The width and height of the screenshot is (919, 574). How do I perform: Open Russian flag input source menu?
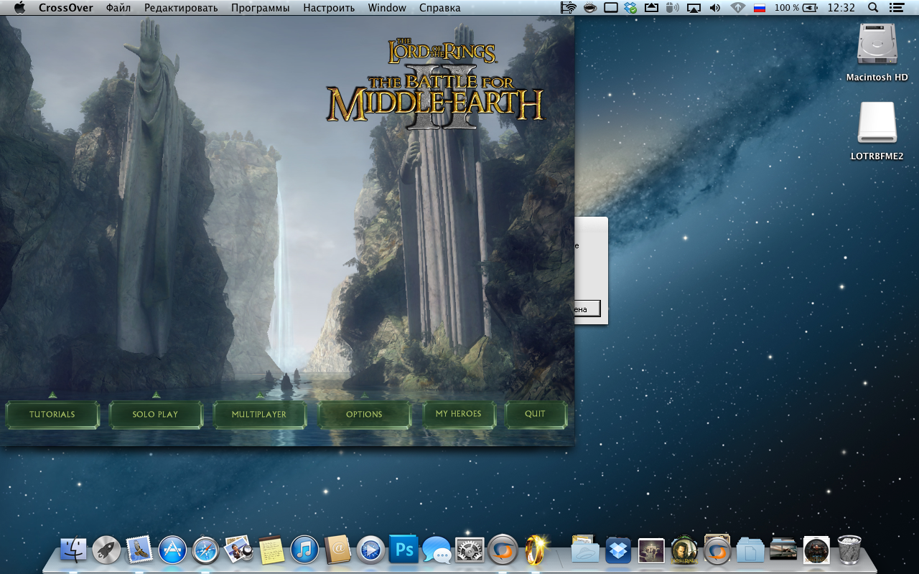tap(759, 8)
